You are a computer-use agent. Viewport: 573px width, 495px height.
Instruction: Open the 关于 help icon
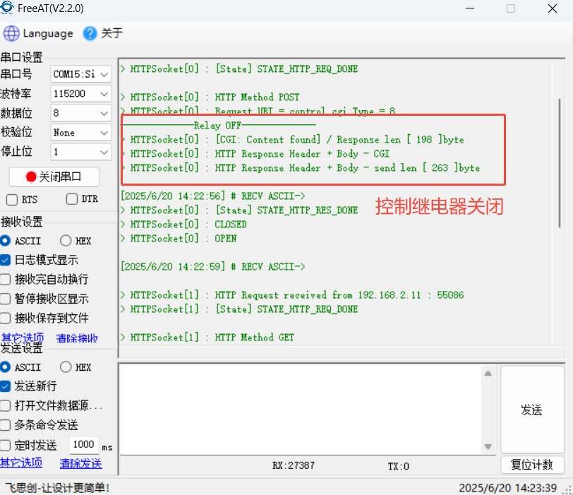(90, 33)
